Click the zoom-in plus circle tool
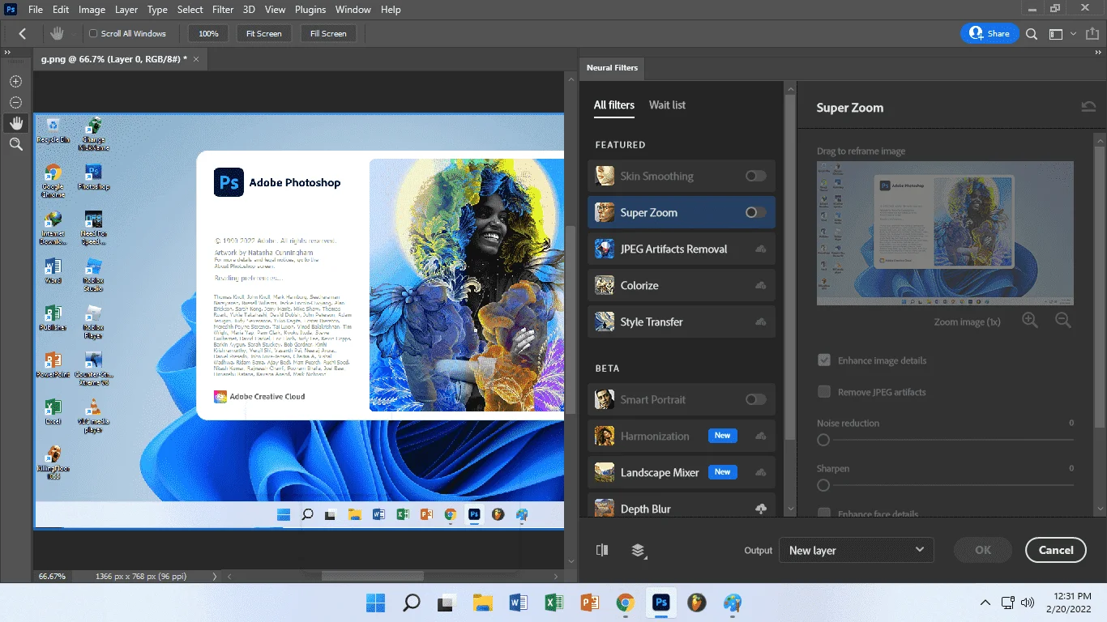 [15, 81]
